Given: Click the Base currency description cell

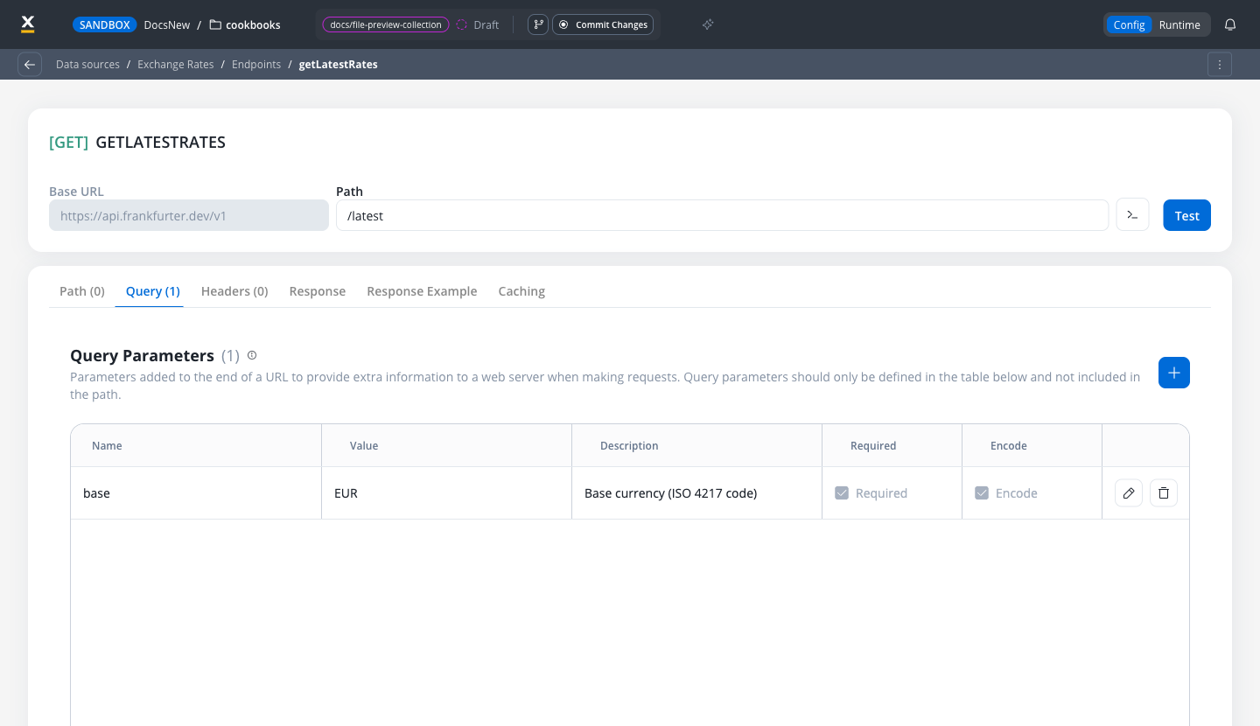Looking at the screenshot, I should click(x=696, y=493).
